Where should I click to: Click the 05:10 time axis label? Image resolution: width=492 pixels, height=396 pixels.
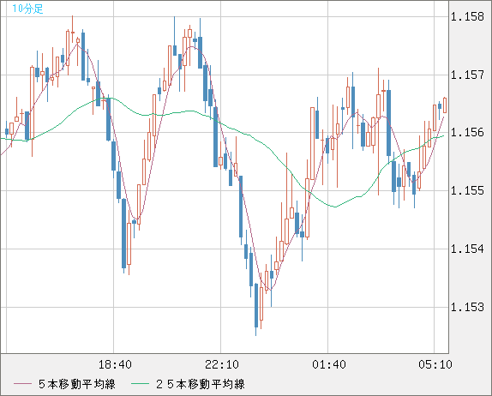(435, 364)
